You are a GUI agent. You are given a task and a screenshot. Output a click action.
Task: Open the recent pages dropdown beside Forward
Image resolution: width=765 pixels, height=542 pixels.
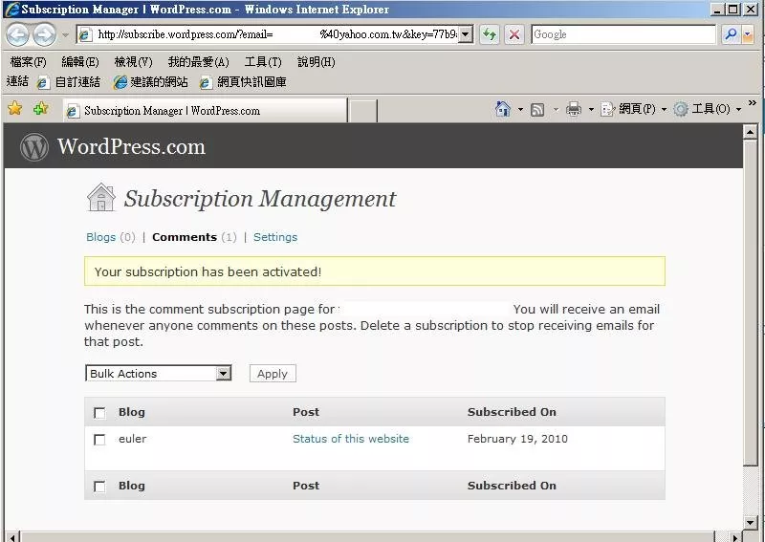(x=65, y=34)
